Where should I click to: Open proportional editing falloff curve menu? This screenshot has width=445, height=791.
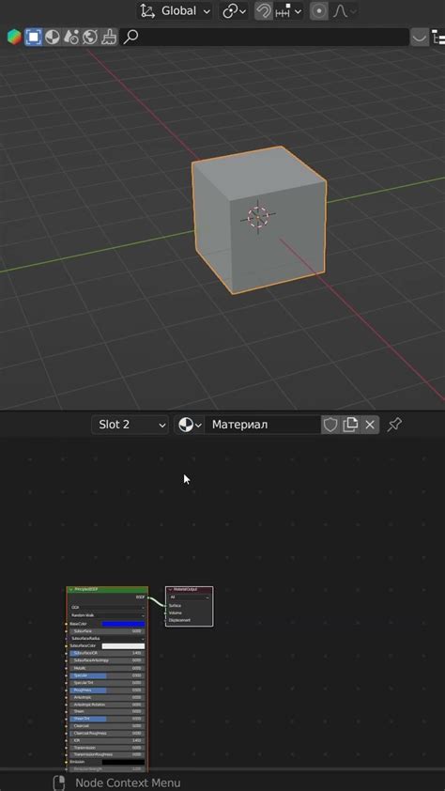pos(345,11)
